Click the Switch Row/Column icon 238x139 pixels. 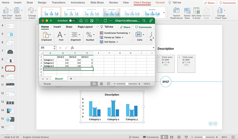tap(176, 13)
